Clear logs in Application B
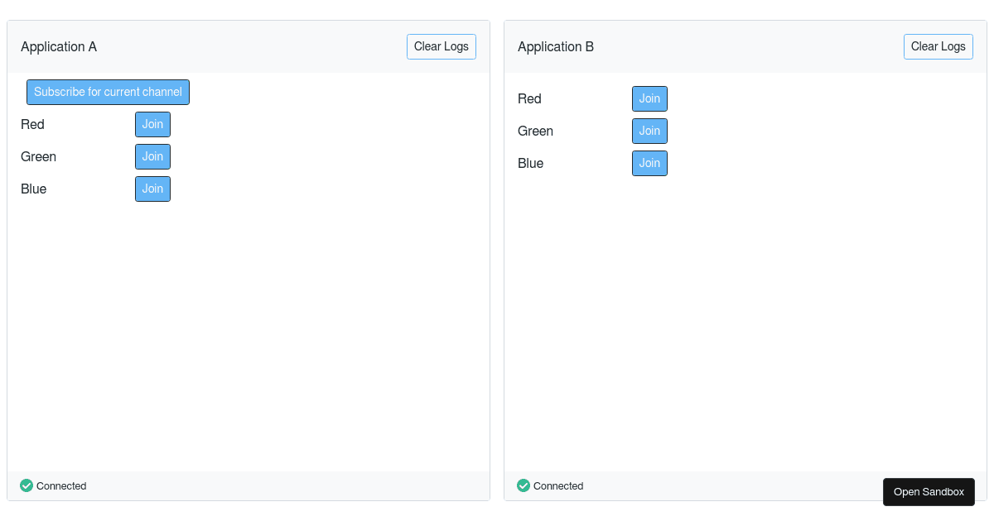This screenshot has height=521, width=994. pos(939,46)
